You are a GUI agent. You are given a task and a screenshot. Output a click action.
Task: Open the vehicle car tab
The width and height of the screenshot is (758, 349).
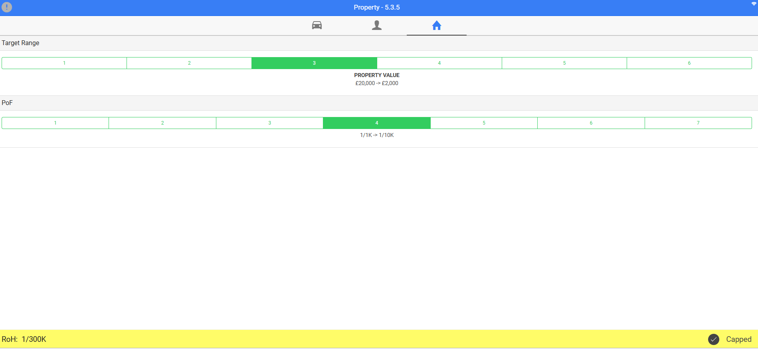[x=317, y=26]
